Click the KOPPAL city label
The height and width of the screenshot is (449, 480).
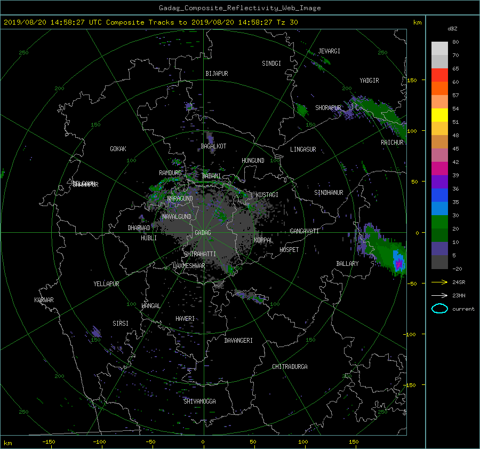[x=263, y=240]
